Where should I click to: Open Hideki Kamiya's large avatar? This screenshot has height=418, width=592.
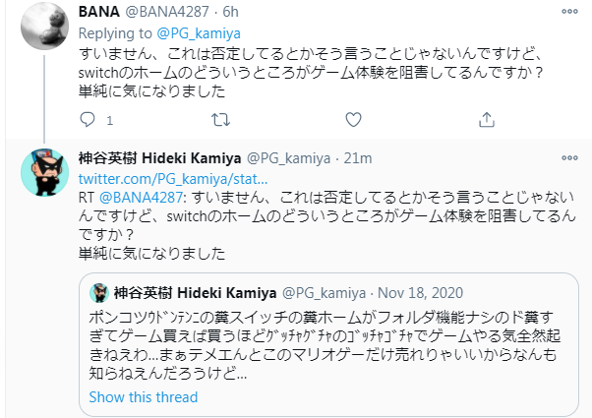pyautogui.click(x=43, y=175)
